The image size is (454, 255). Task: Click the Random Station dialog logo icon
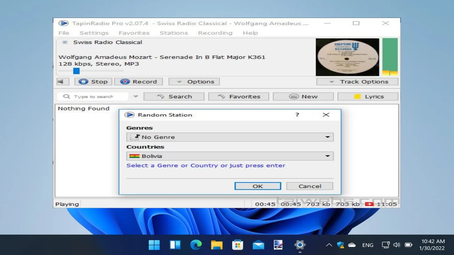point(130,115)
